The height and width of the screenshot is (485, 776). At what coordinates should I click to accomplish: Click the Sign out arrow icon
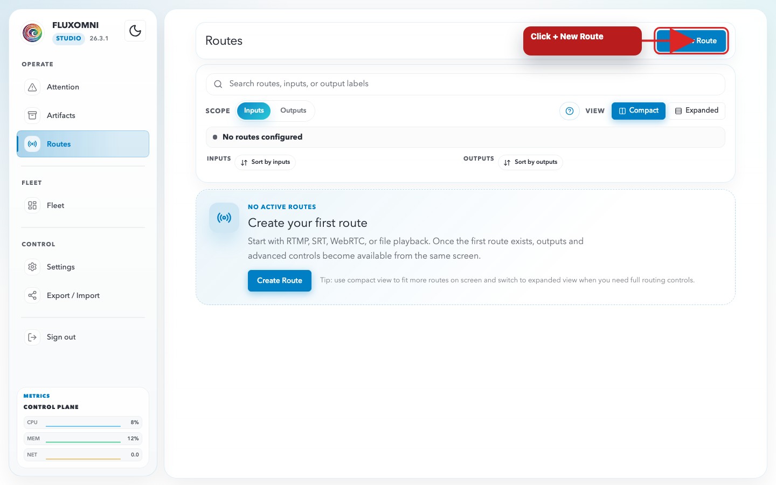(x=32, y=337)
